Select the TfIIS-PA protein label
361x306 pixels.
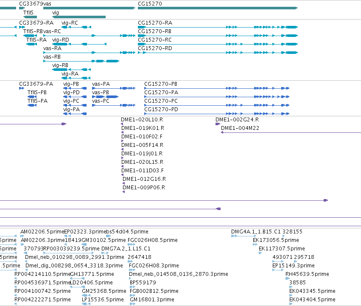37,101
